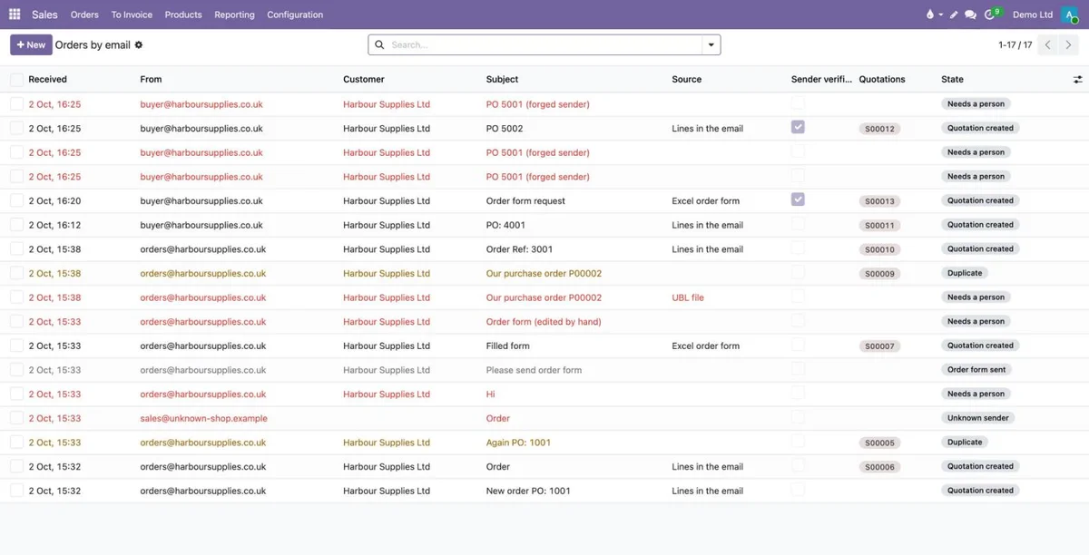Click Excel order form in Filled form row
1089x555 pixels.
pyautogui.click(x=705, y=346)
